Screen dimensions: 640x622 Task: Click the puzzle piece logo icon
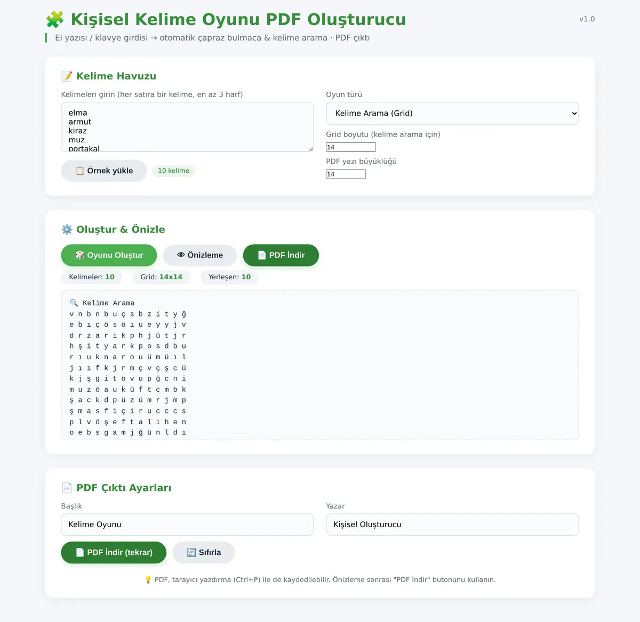[x=55, y=20]
